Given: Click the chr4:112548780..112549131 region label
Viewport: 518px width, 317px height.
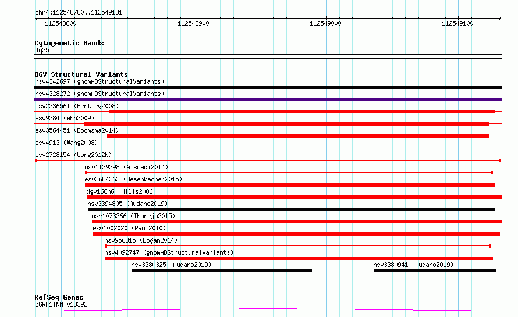Looking at the screenshot, I should point(79,13).
